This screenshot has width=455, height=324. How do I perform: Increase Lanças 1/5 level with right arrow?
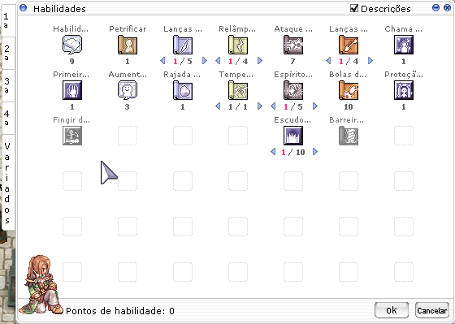(205, 61)
